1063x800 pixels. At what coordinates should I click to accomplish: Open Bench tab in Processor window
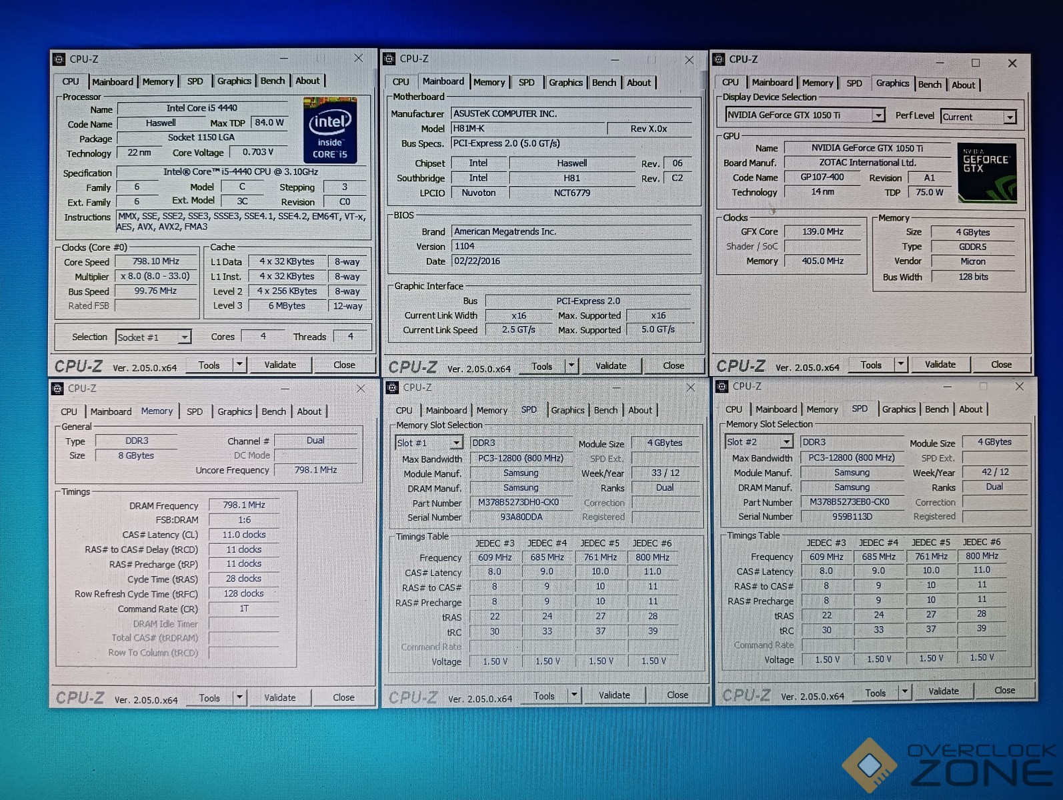[273, 81]
